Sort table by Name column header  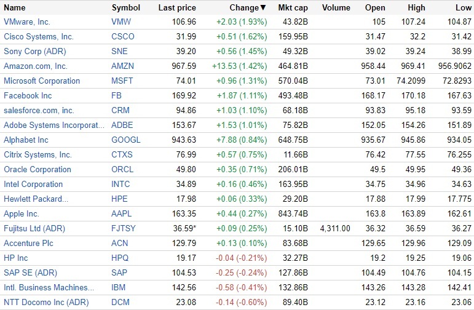pyautogui.click(x=15, y=8)
